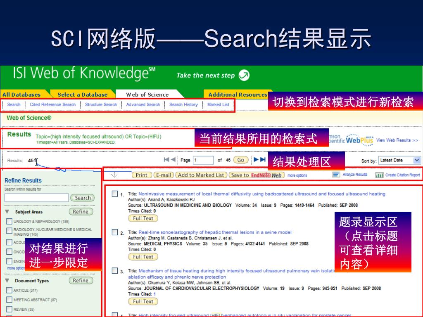423x317 pixels.
Task: Tick the Review document type checkbox
Action: tap(9, 309)
